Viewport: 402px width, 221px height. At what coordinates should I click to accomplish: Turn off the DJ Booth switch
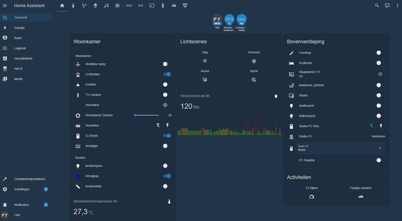click(167, 136)
